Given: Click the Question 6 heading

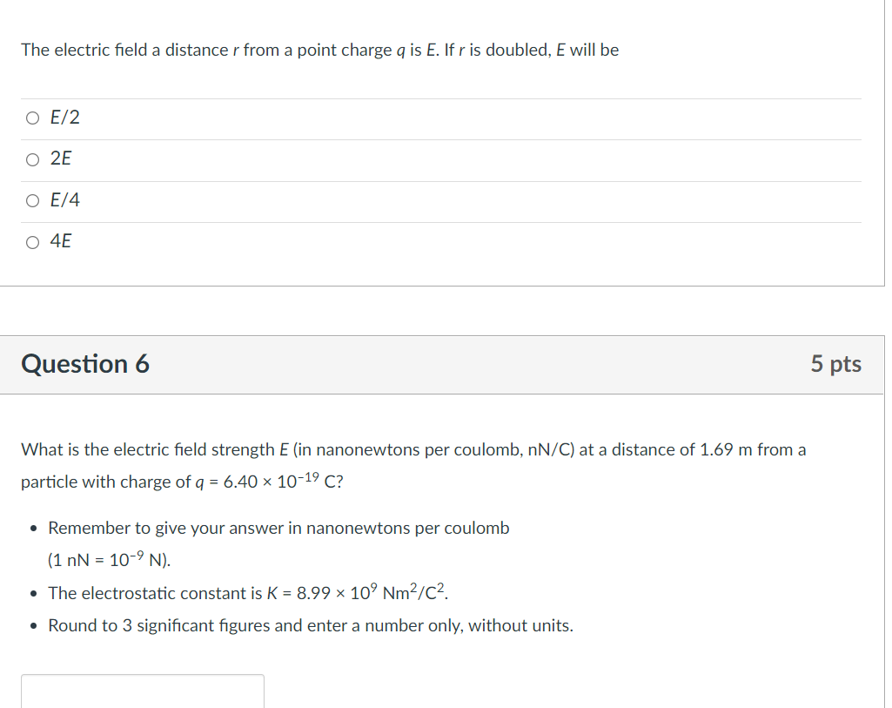Looking at the screenshot, I should point(84,364).
